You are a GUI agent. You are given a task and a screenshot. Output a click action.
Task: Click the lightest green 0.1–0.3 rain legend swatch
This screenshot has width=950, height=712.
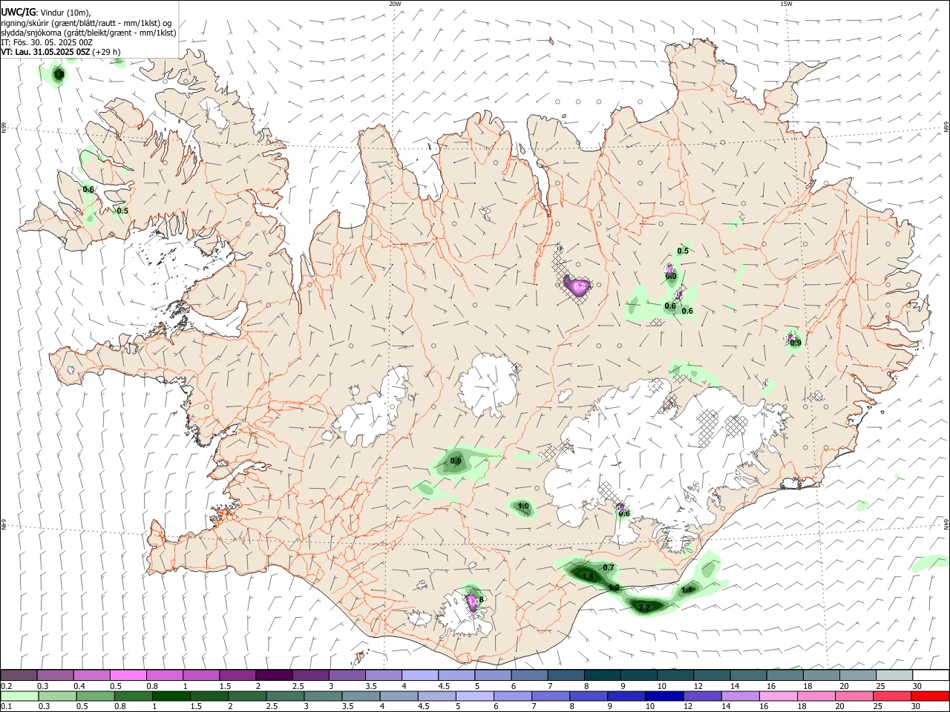(x=20, y=696)
